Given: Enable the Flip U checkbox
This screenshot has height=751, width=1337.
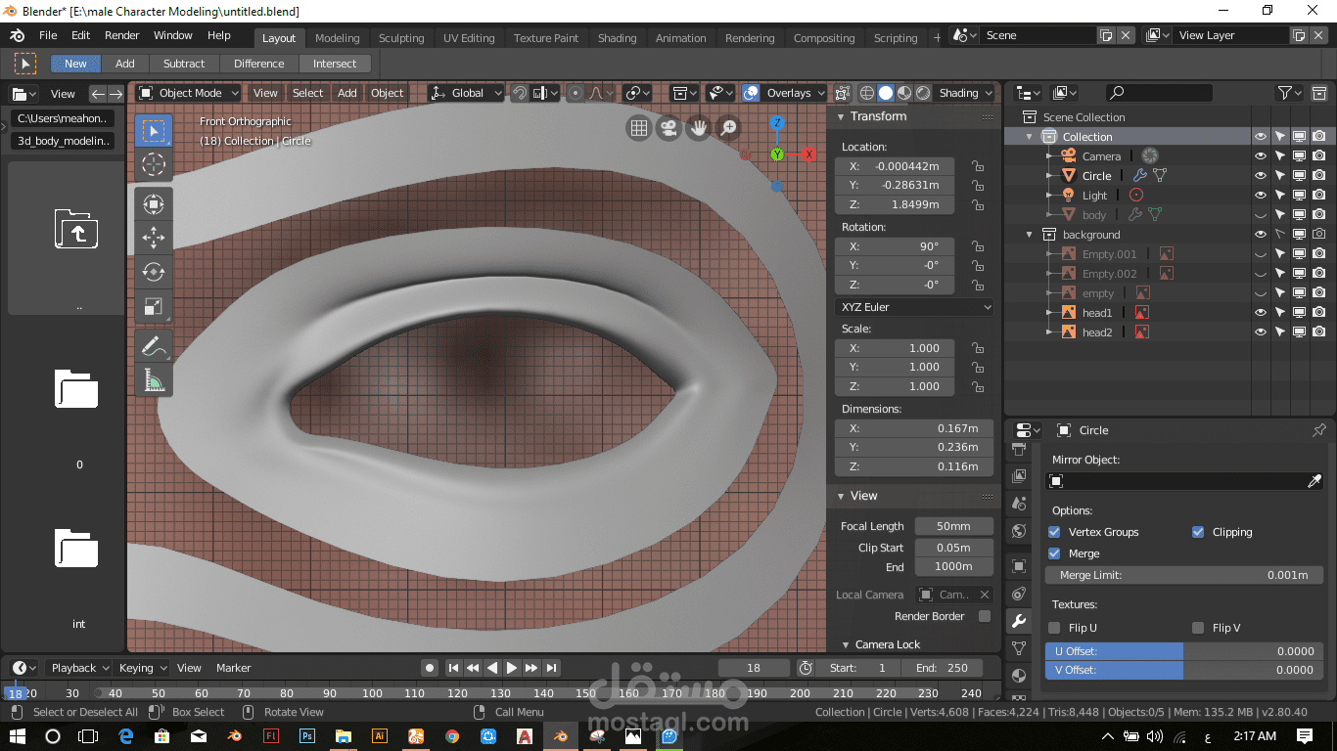Looking at the screenshot, I should [x=1054, y=628].
